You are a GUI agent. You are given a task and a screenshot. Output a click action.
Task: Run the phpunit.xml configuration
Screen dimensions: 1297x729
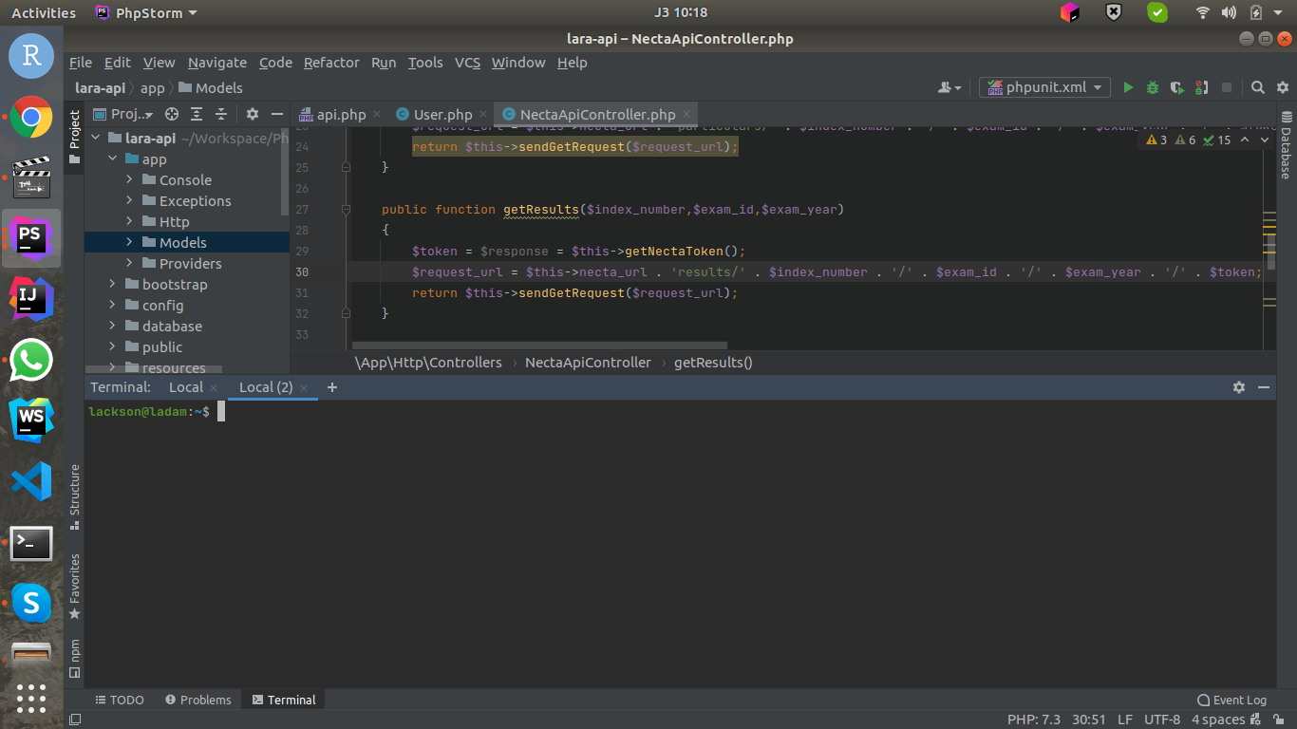pos(1128,87)
